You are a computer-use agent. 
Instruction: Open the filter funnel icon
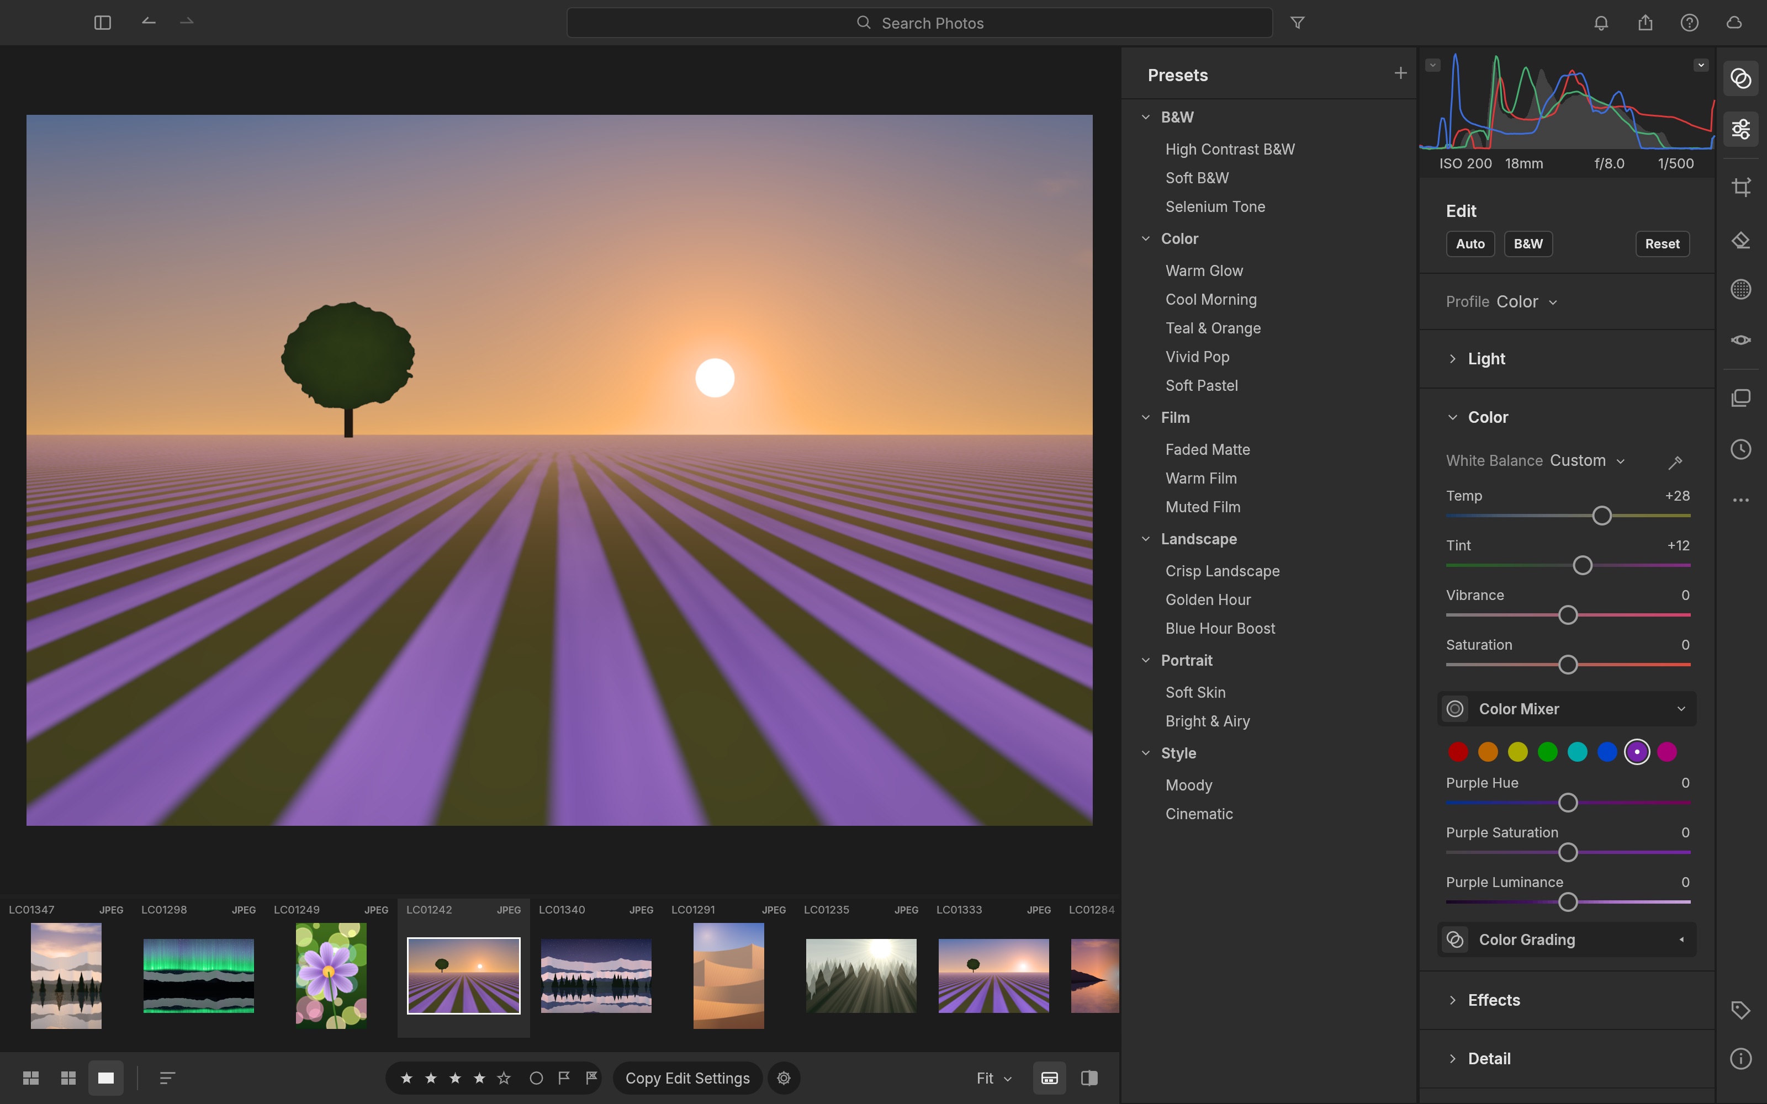click(x=1298, y=23)
